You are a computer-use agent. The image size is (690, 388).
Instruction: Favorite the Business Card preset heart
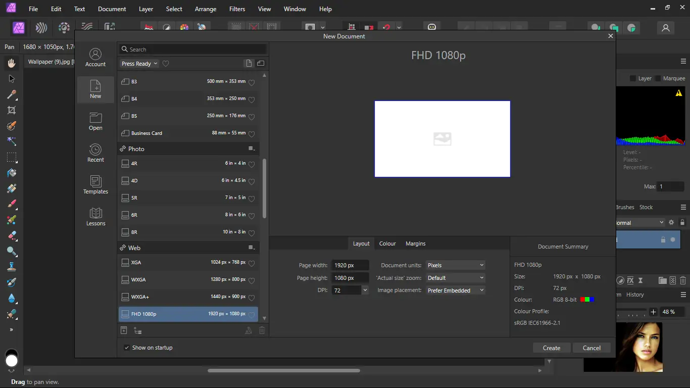point(252,134)
